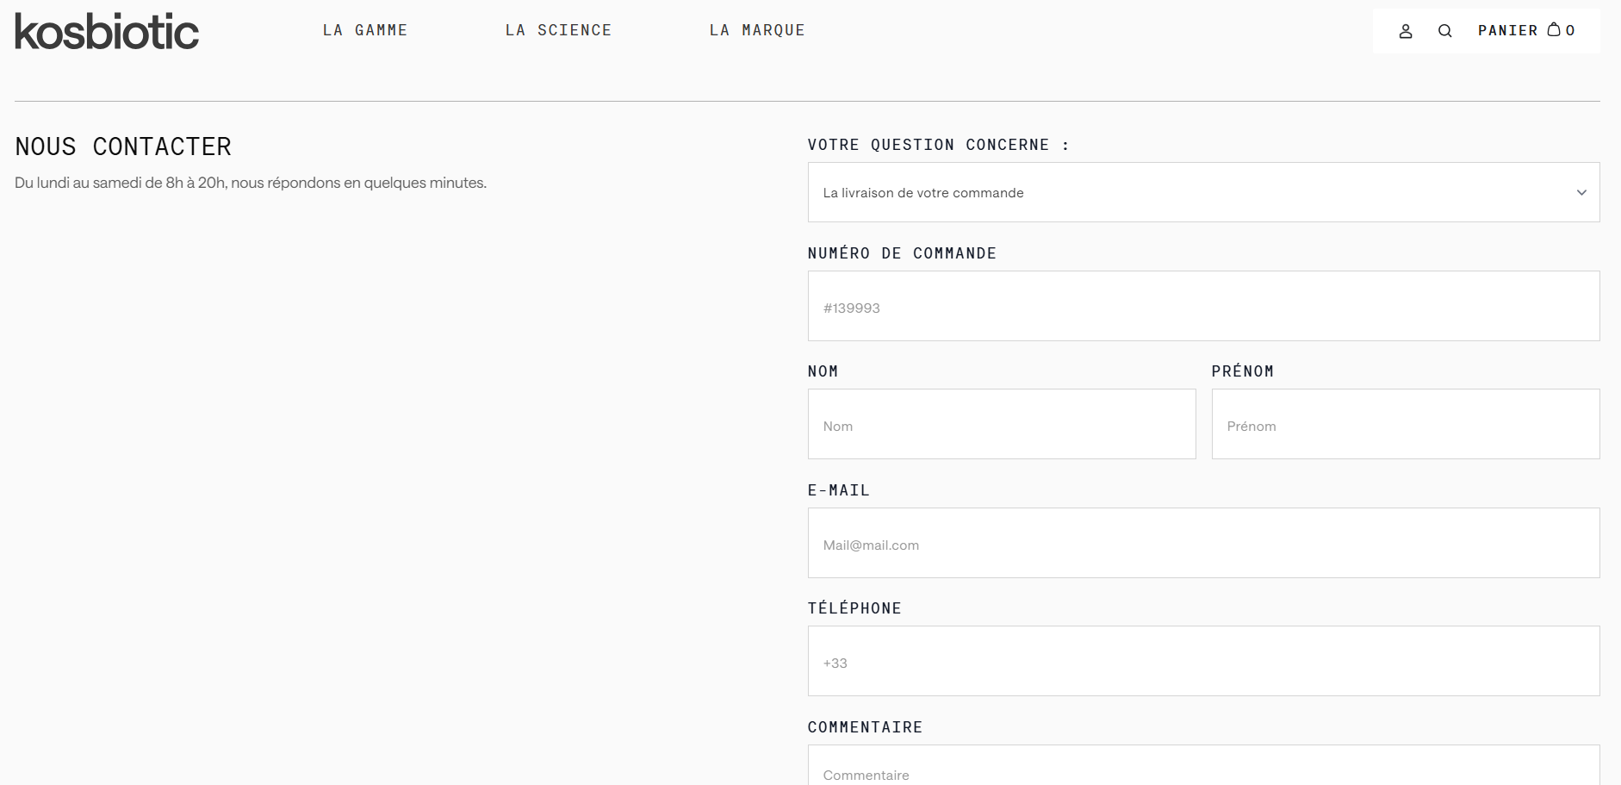Open the La Science menu
The image size is (1621, 785).
click(x=558, y=30)
